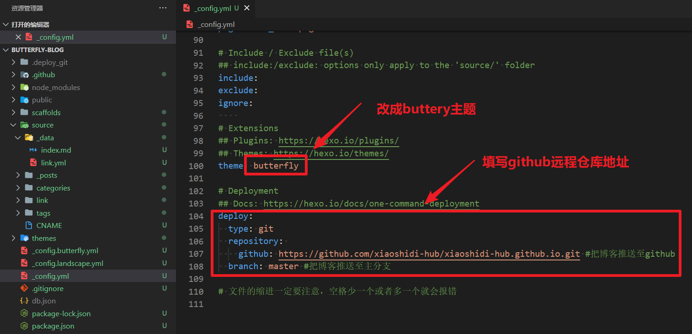The width and height of the screenshot is (692, 334).
Task: Collapse the open editors section
Action: (x=6, y=25)
